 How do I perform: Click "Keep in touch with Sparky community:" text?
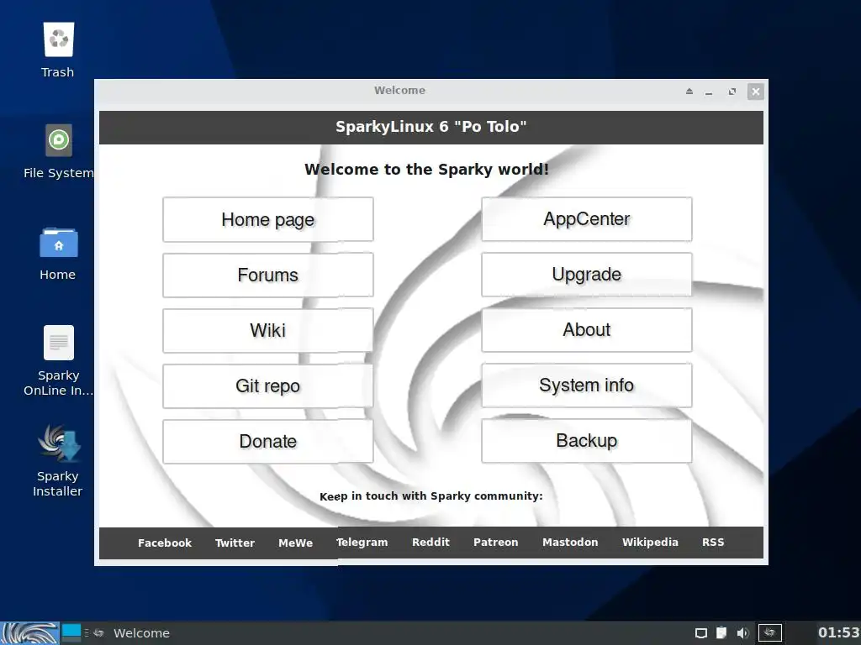431,496
